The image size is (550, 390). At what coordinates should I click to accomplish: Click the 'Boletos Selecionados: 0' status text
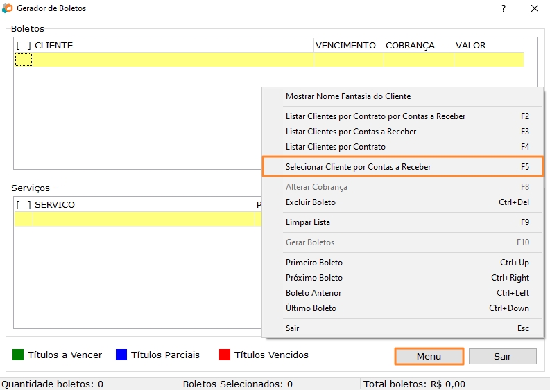click(238, 384)
